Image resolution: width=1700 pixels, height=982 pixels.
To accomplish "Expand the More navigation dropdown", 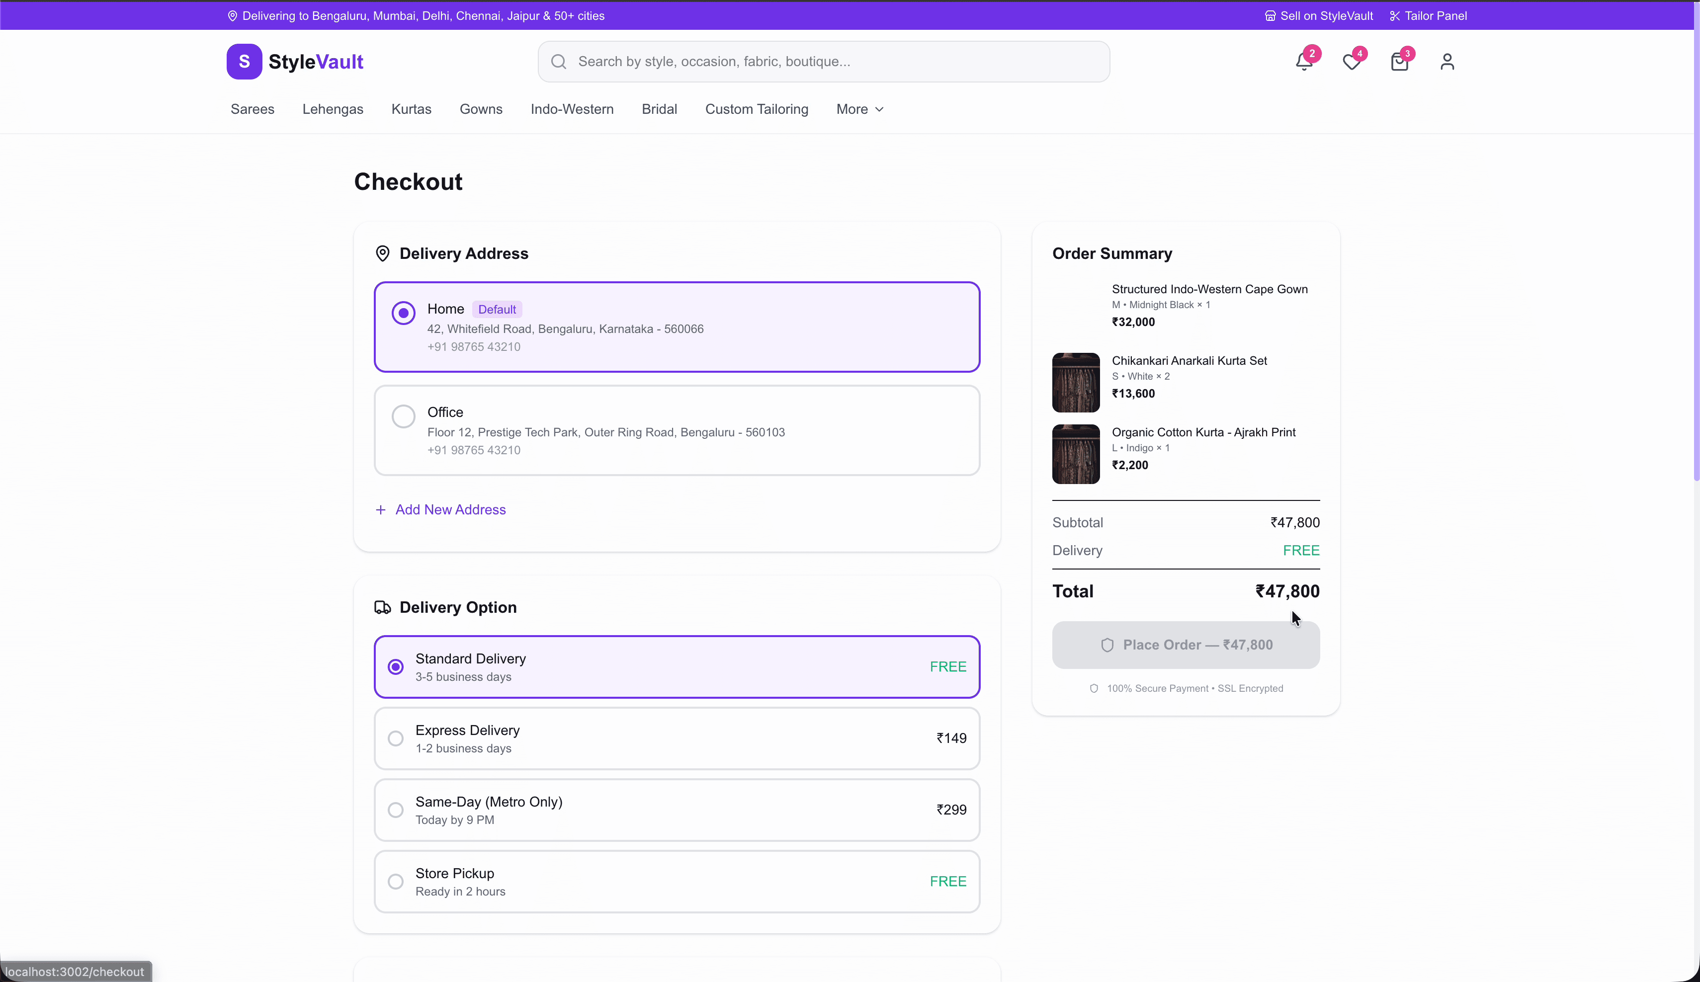I will [x=859, y=108].
